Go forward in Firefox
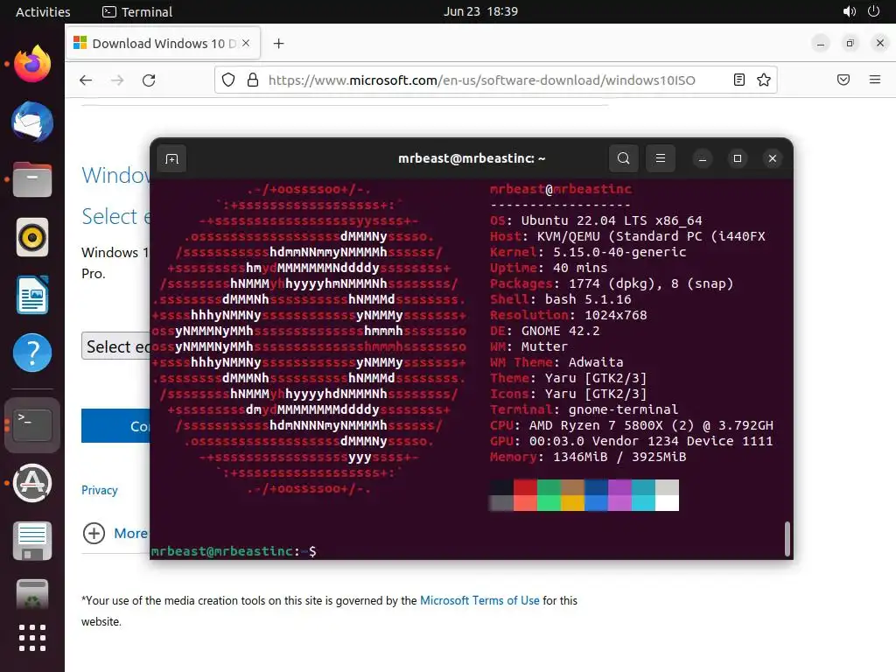 pyautogui.click(x=117, y=80)
